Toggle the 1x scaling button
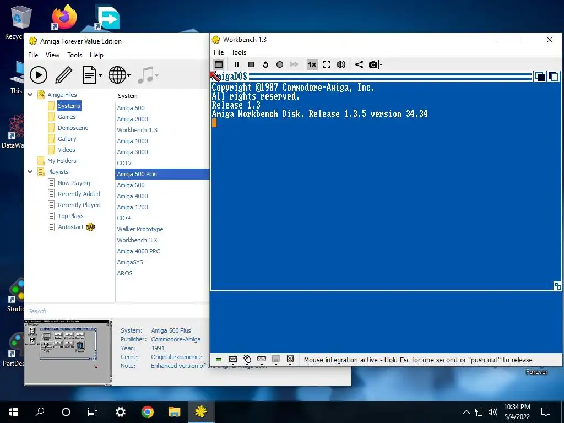The image size is (564, 423). coord(312,64)
